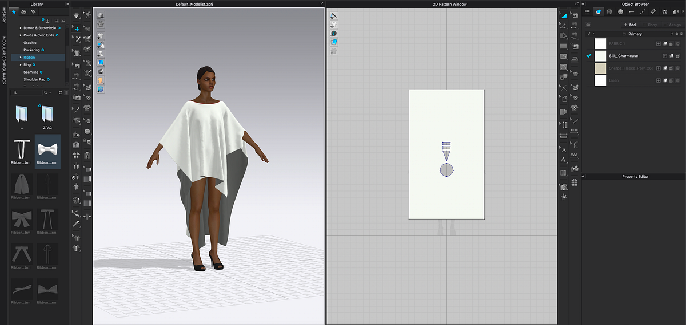Click the circle pattern piece in 2D window
This screenshot has width=686, height=325.
tap(446, 170)
